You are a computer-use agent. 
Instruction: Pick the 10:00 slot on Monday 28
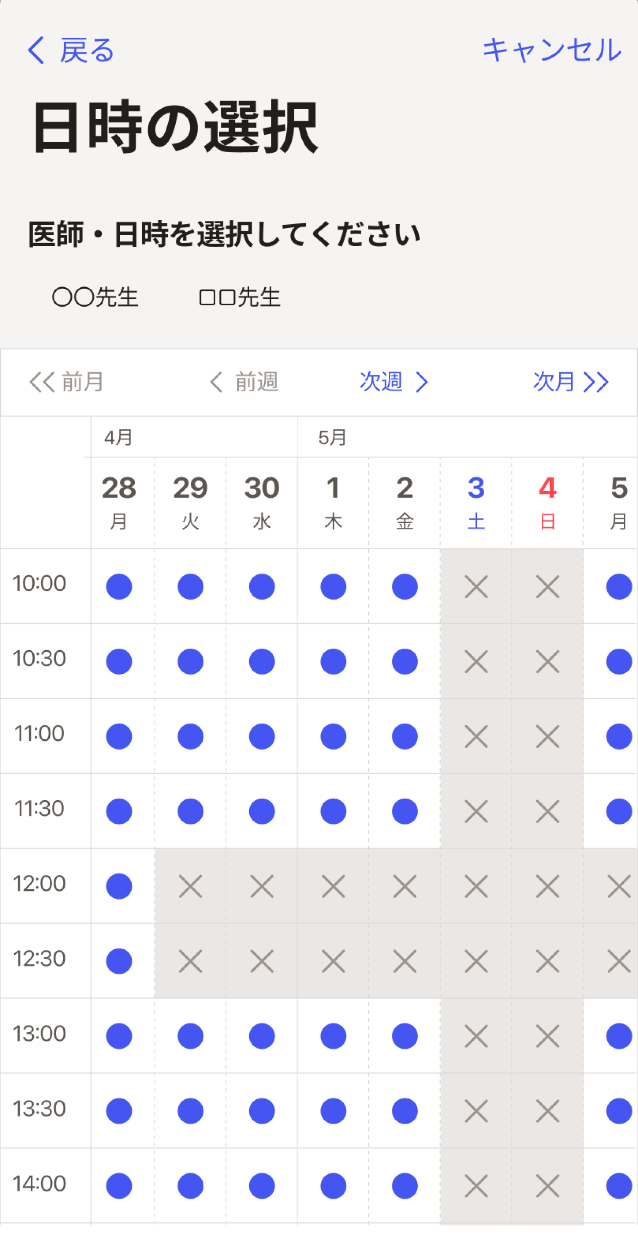pyautogui.click(x=119, y=587)
